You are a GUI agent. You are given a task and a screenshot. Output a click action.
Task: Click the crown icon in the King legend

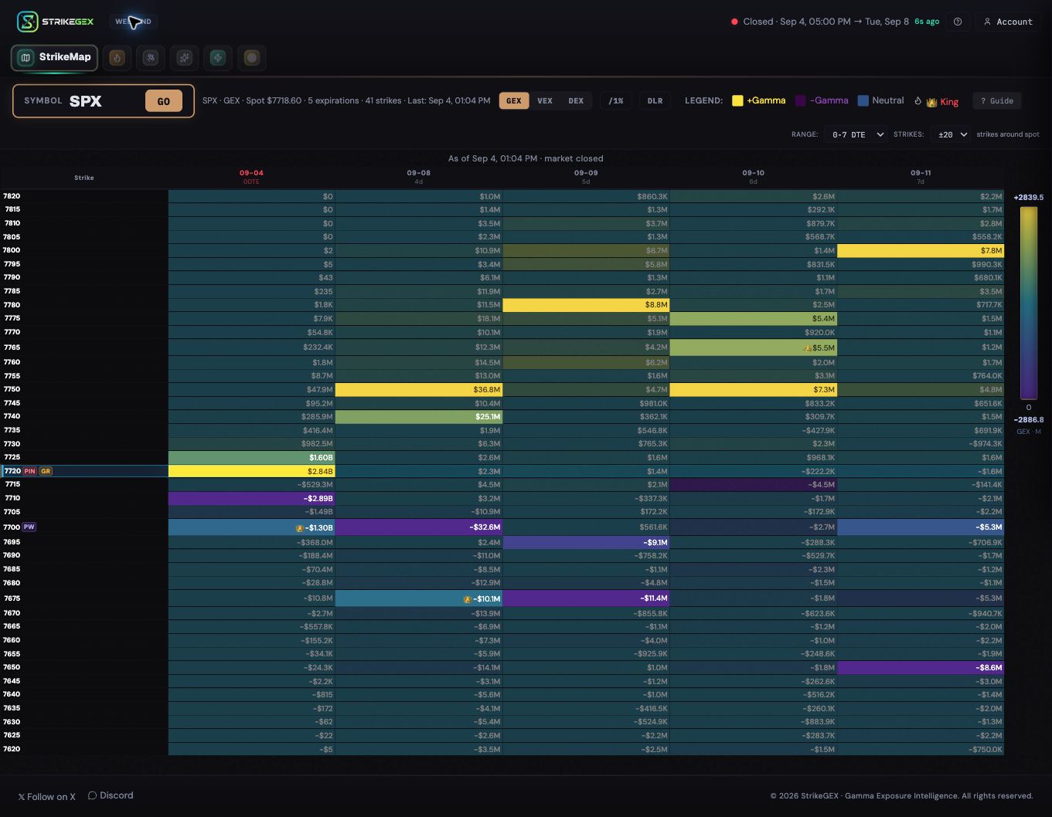tap(931, 102)
